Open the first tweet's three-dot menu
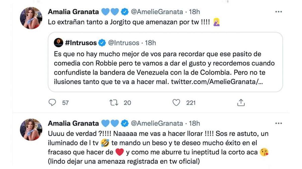This screenshot has height=169, width=302. click(279, 12)
